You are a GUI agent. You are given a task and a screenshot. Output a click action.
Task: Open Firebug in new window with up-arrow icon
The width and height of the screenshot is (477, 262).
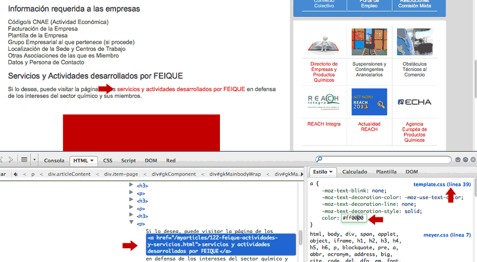465,159
